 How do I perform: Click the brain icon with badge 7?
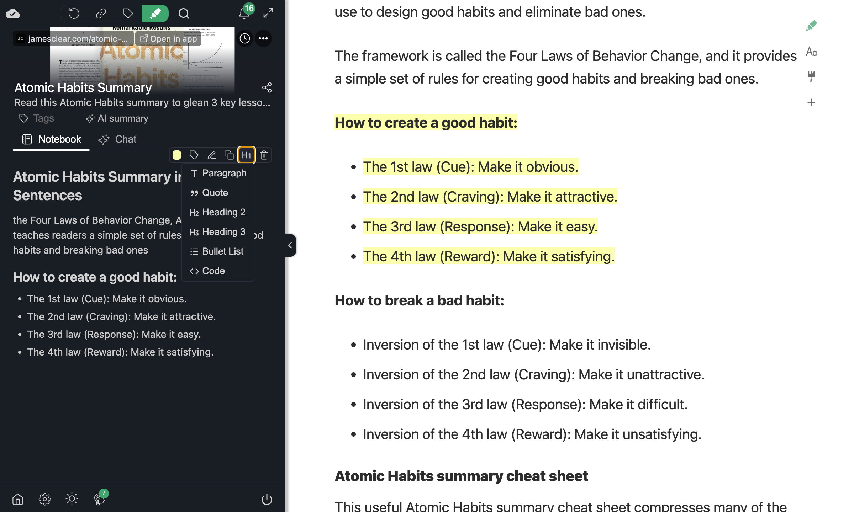tap(99, 499)
